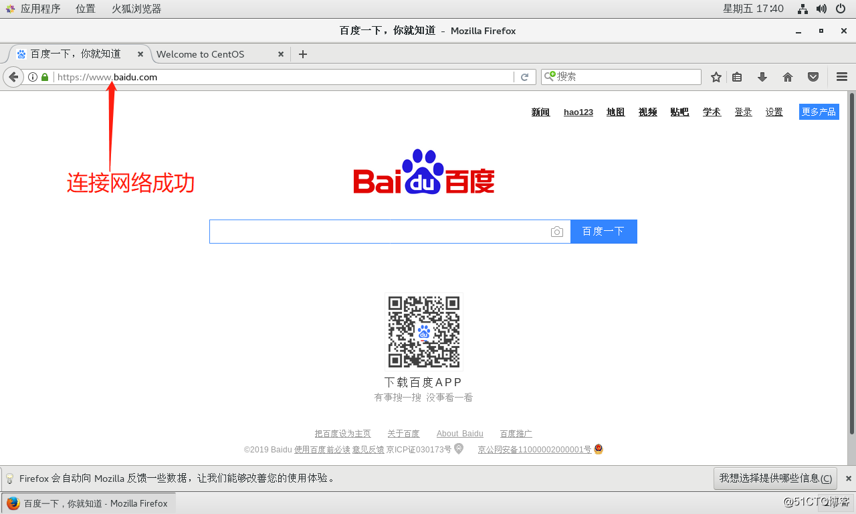Open 应用程序 applications menu
Viewport: 856px width, 514px height.
pyautogui.click(x=40, y=9)
